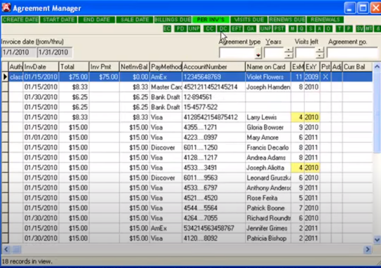
Task: Open the Agreement type dropdown
Action: (258, 54)
